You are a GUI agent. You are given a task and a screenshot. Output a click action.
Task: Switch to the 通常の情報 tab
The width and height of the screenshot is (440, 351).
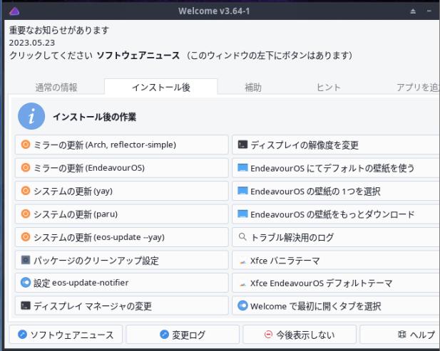[x=56, y=88]
